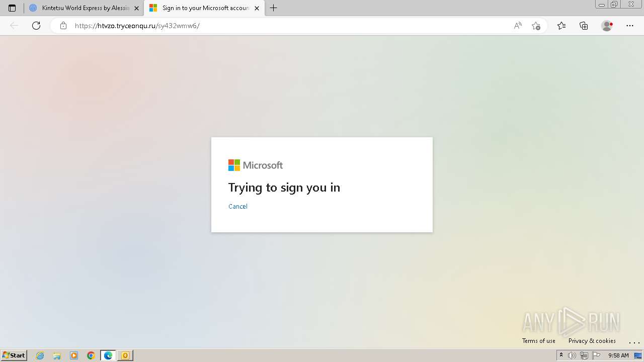
Task: Click the Show desktop button
Action: tap(638, 355)
